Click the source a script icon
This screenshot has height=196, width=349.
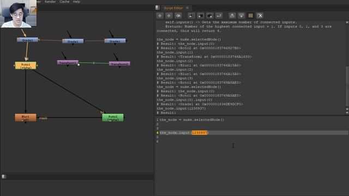(191, 16)
